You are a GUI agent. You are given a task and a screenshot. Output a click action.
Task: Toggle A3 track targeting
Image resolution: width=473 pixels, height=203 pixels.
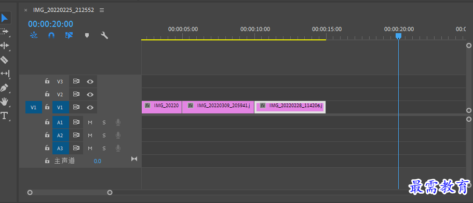pos(60,148)
